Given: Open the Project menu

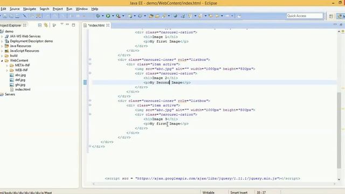Looking at the screenshot, I should 58,9.
